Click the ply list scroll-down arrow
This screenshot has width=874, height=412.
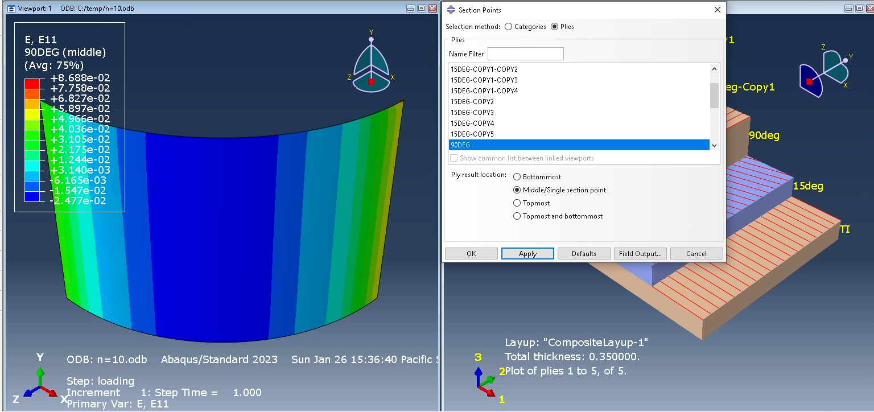[714, 146]
